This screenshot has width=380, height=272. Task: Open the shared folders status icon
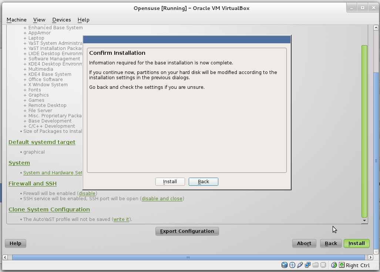[x=316, y=265]
